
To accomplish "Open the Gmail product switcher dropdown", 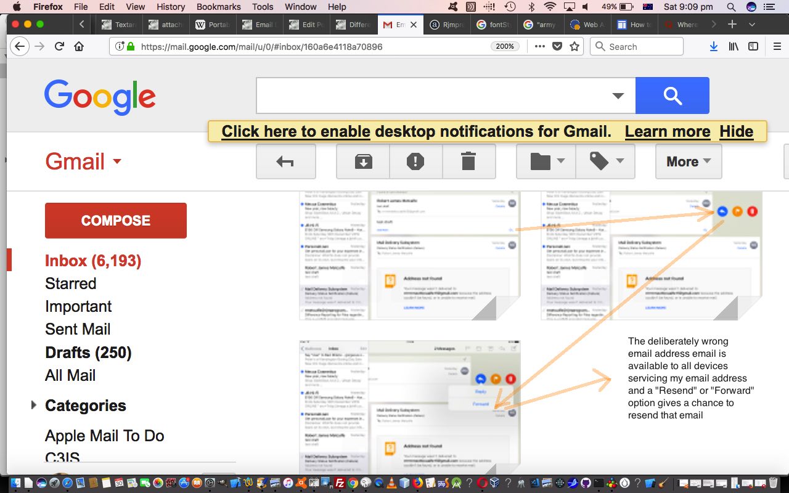I will click(x=83, y=161).
